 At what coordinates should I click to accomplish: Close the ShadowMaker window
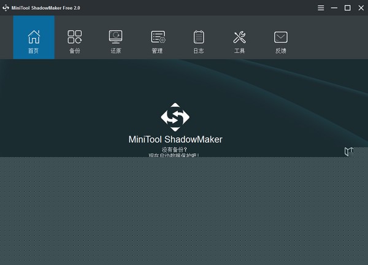click(x=361, y=8)
